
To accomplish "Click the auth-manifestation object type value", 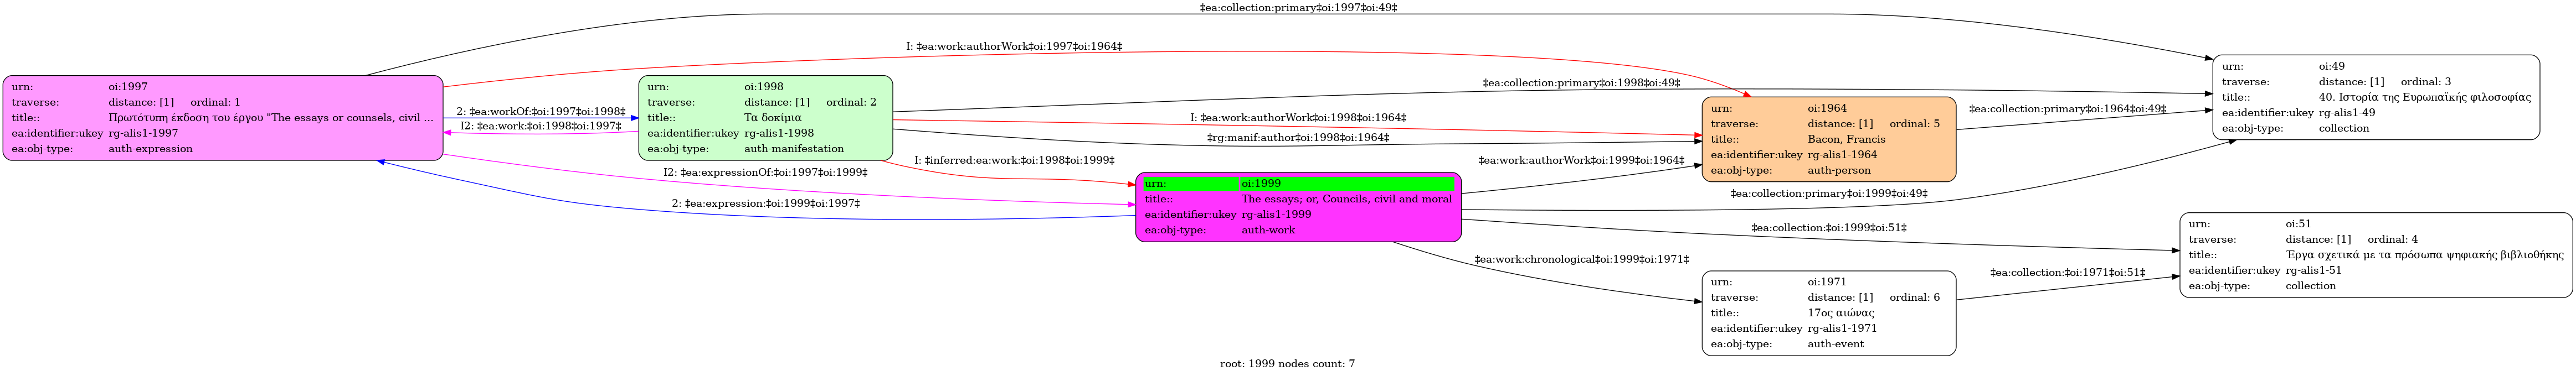I will click(x=794, y=149).
